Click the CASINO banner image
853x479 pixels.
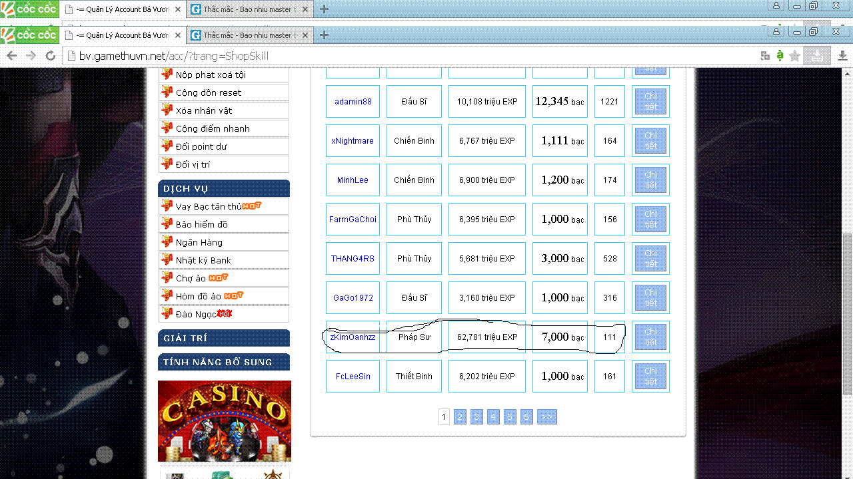click(x=225, y=421)
